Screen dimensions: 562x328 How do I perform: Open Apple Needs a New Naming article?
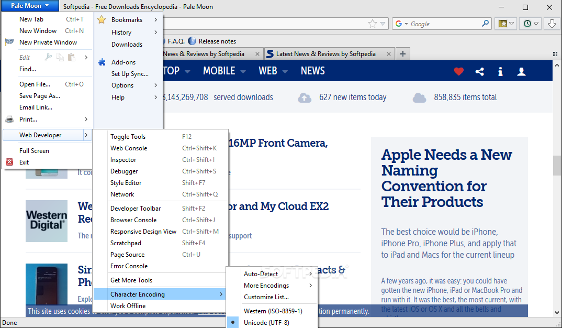[x=446, y=178]
